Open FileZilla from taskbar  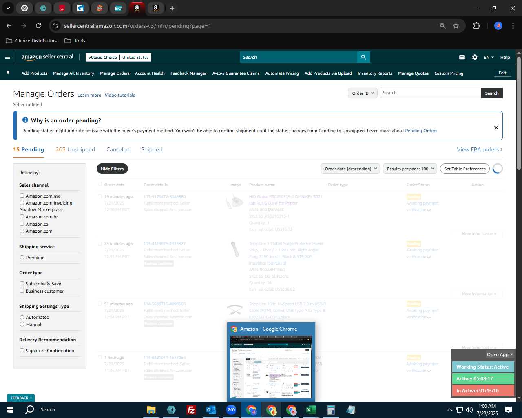pos(191,410)
